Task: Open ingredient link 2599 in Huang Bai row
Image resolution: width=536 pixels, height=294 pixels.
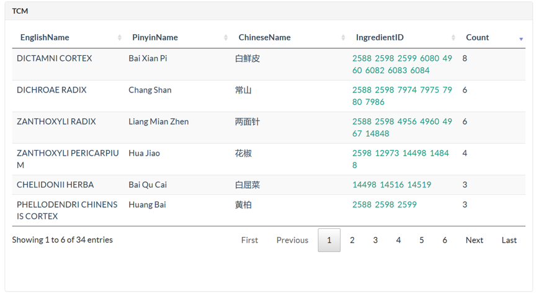Action: (x=407, y=205)
